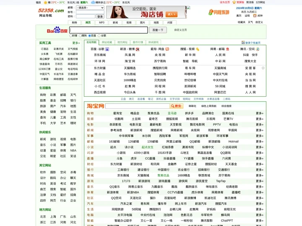Screen dimensions: 302x226
Task: Click the Baidu paw icon beside 百度-谷歌
Action: click(x=107, y=49)
